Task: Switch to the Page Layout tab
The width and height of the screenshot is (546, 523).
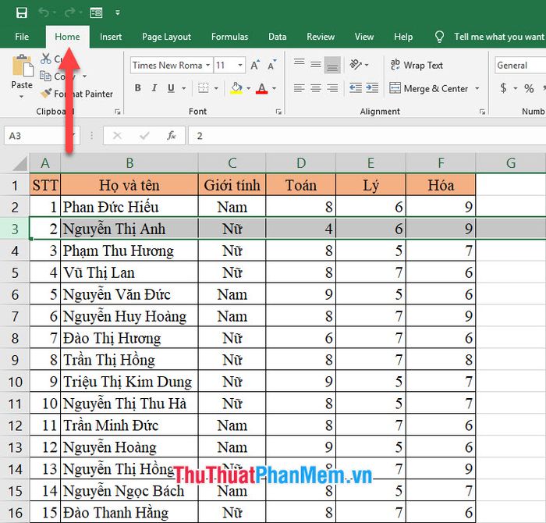Action: pos(166,37)
